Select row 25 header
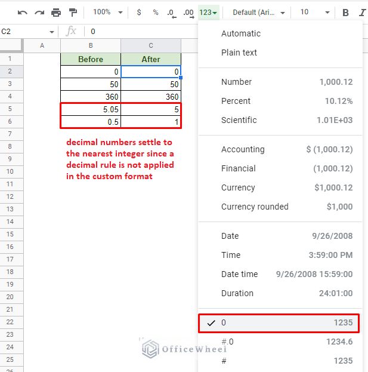Image resolution: width=368 pixels, height=372 pixels. pyautogui.click(x=11, y=359)
